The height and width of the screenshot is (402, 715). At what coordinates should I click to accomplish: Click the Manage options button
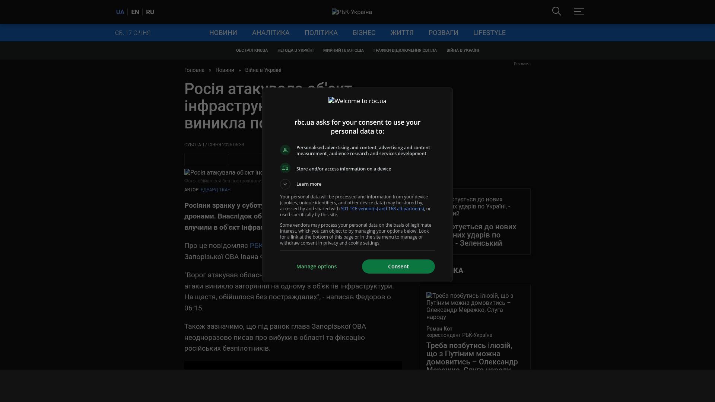[x=317, y=267]
